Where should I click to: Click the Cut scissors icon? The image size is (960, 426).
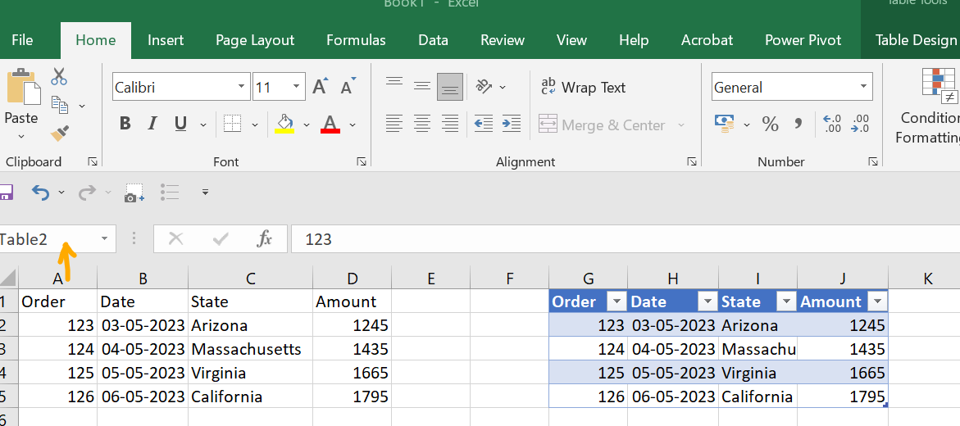(59, 77)
